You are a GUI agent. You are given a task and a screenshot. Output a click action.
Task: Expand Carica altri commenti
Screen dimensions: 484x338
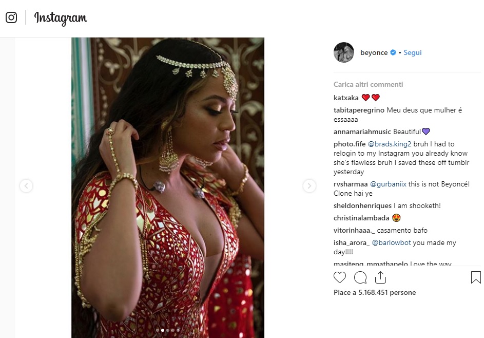click(x=368, y=84)
